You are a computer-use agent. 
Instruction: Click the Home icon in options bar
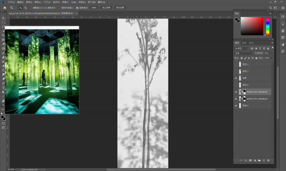4,8
